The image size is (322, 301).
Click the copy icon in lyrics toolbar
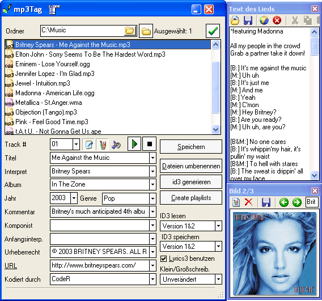(308, 20)
